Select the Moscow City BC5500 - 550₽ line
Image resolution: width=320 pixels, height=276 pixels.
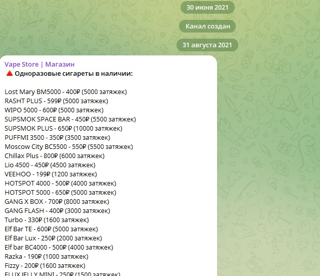69,147
